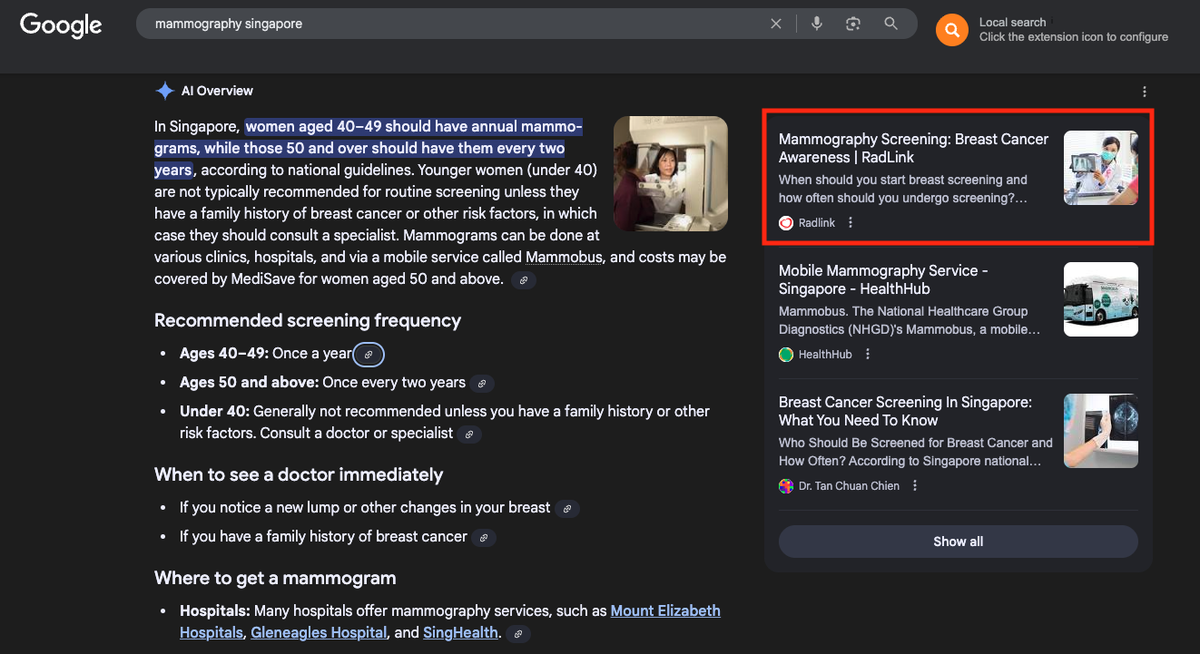Open AI Overview three-dot options menu

coord(1144,92)
